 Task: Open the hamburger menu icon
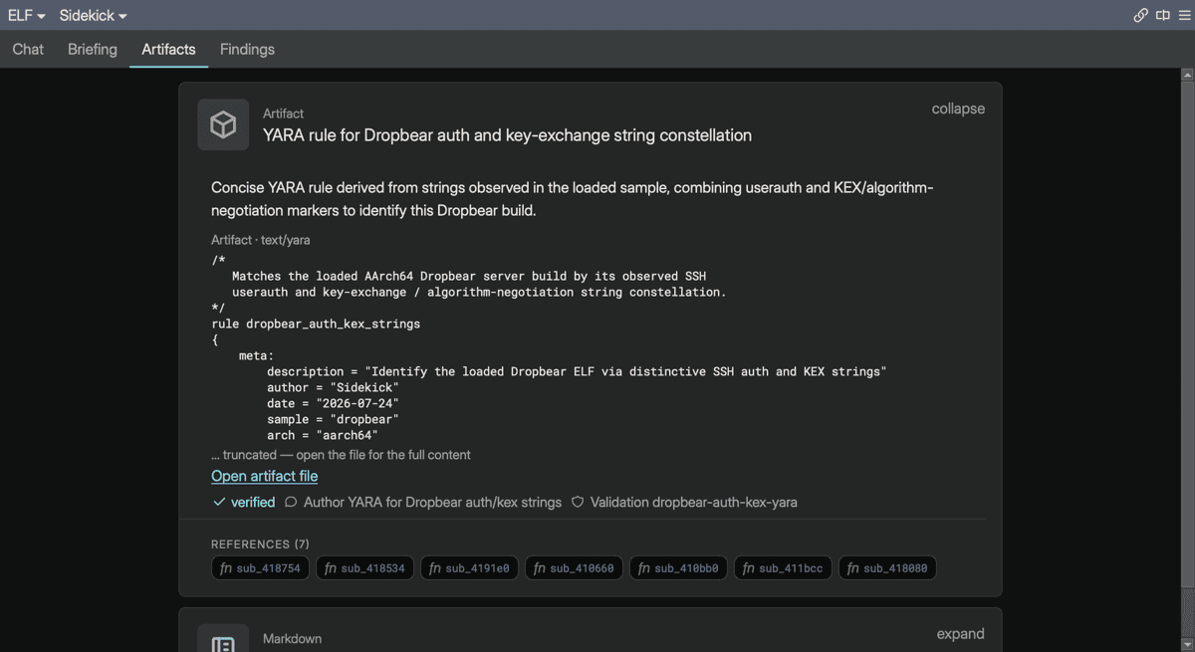(x=1184, y=15)
